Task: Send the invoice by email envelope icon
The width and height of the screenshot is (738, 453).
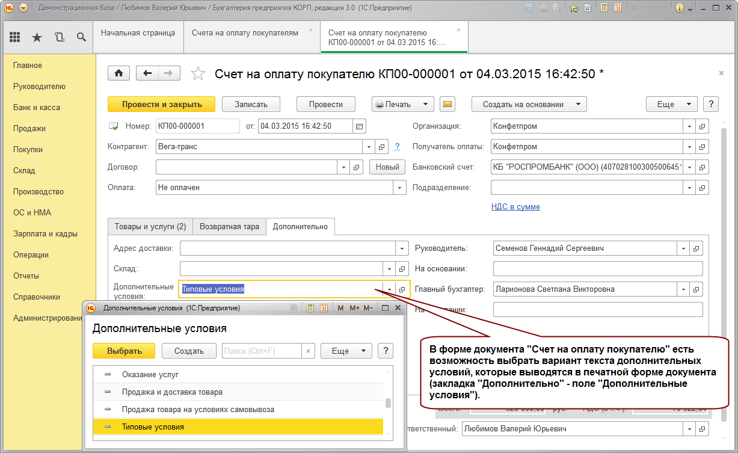Action: coord(447,104)
